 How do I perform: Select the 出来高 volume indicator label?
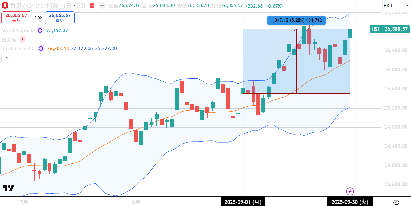point(9,40)
